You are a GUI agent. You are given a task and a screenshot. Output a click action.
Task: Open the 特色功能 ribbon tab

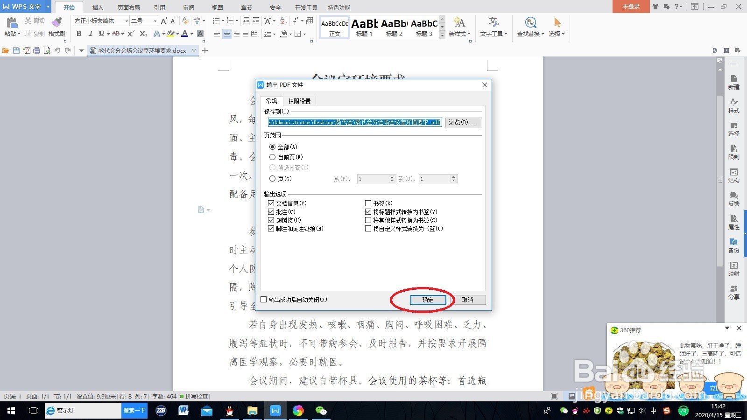coord(339,7)
